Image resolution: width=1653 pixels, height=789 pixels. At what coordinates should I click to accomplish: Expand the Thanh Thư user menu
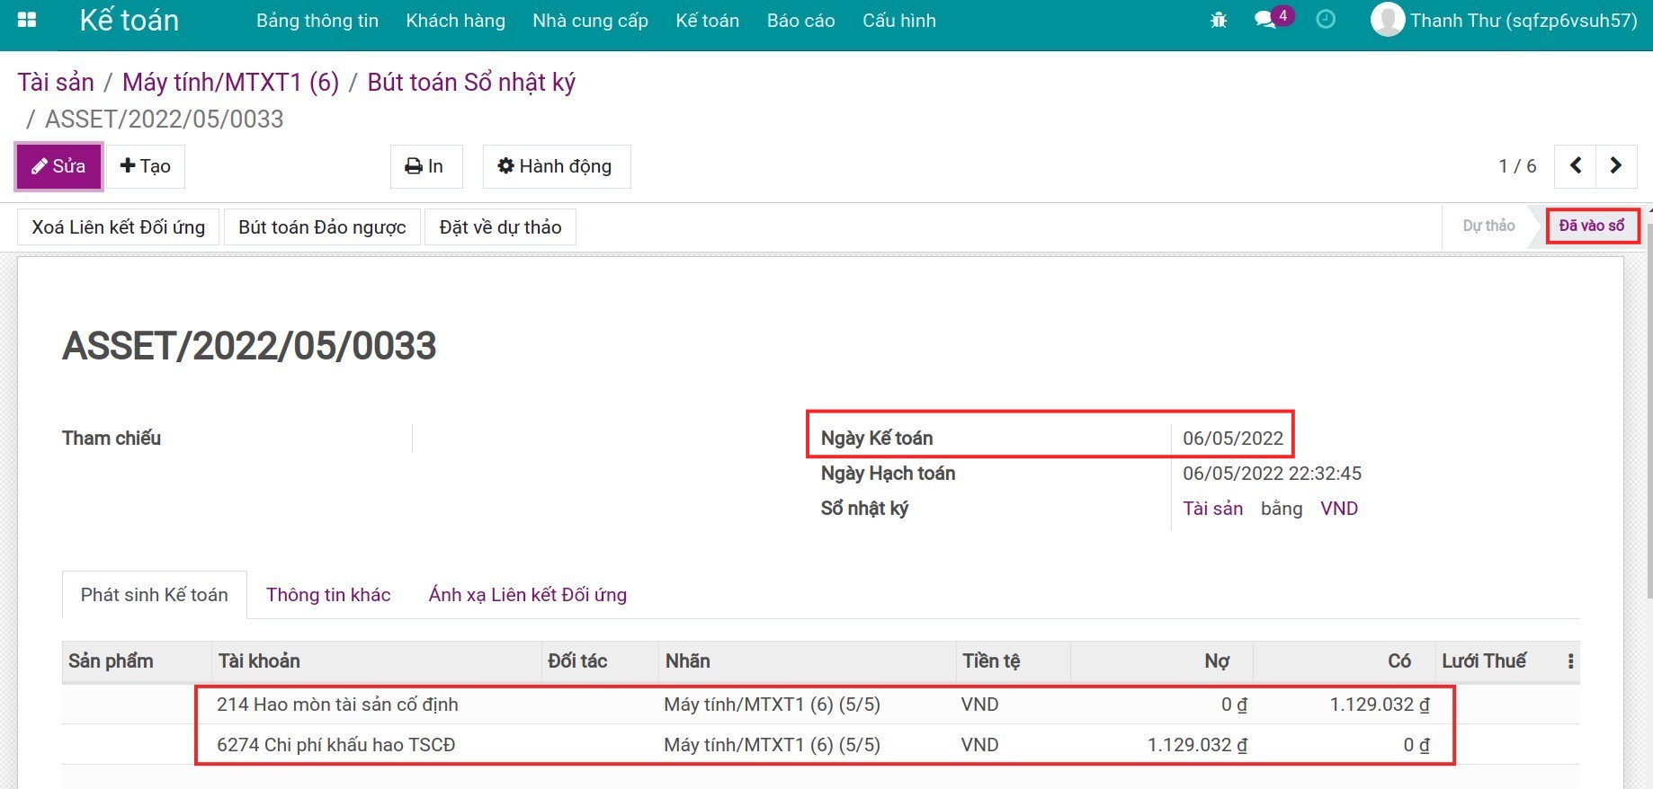click(x=1523, y=21)
